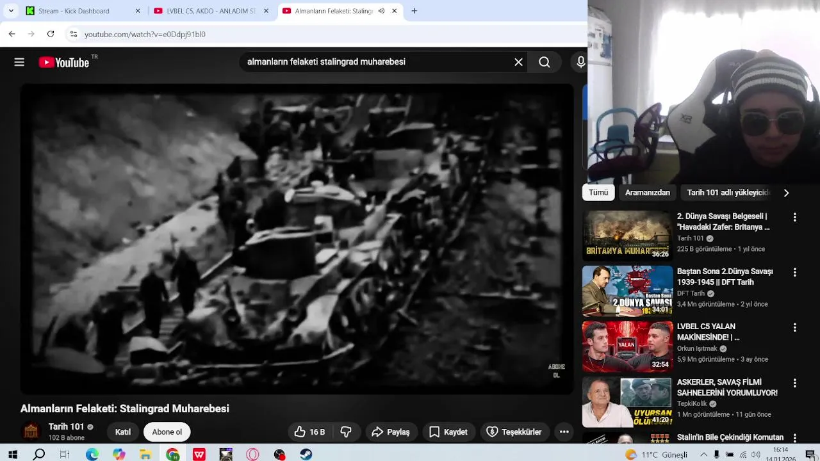Open the Askerler Savaş Filmi thumbnail
The width and height of the screenshot is (820, 461).
pyautogui.click(x=627, y=402)
